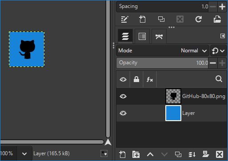Merge the layer down
This screenshot has width=228, height=161.
pos(192,154)
